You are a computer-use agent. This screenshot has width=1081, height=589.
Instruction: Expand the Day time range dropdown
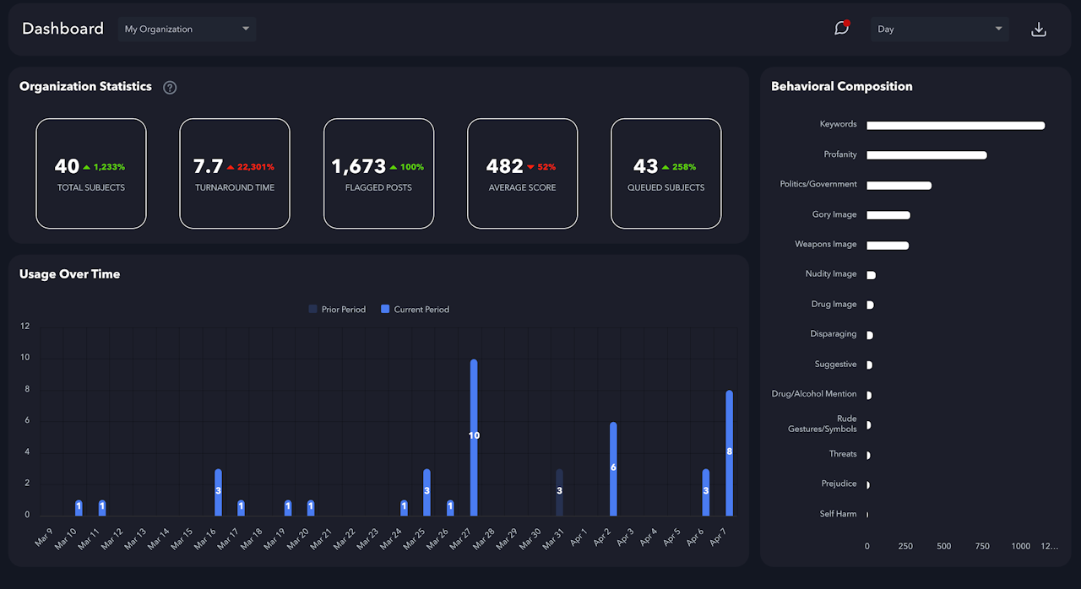pos(939,29)
